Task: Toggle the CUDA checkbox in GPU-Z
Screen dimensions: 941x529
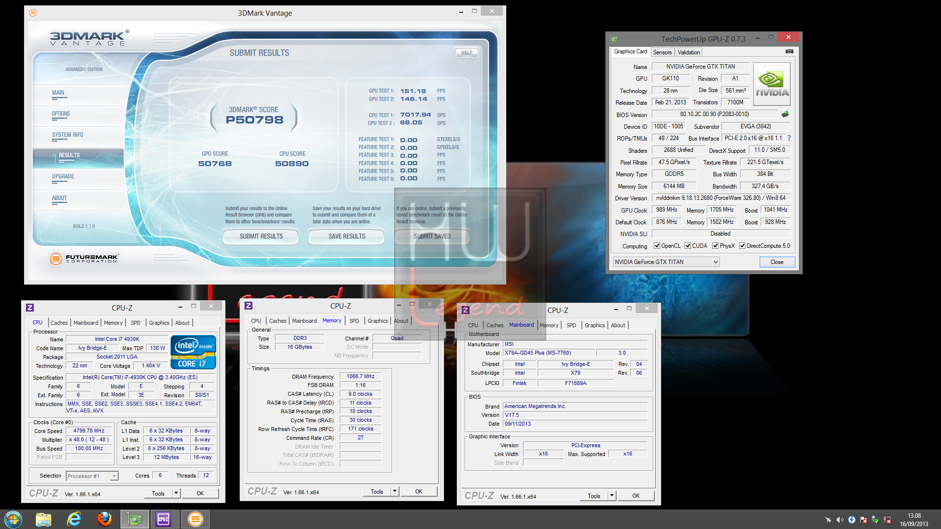Action: tap(688, 246)
